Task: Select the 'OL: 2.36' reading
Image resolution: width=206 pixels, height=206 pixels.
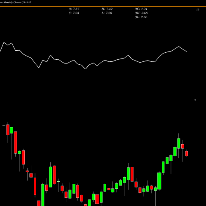Action: coord(141,17)
